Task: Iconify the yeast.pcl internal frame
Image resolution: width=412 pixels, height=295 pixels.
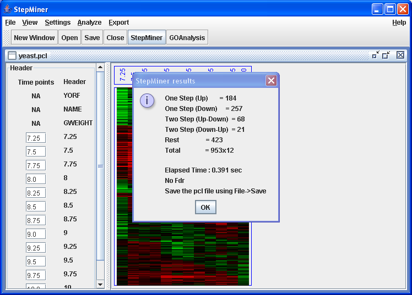Action: click(x=376, y=55)
